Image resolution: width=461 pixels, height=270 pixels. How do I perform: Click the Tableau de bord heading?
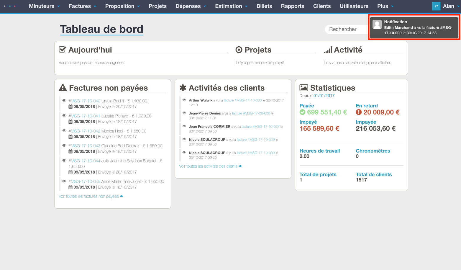click(102, 29)
